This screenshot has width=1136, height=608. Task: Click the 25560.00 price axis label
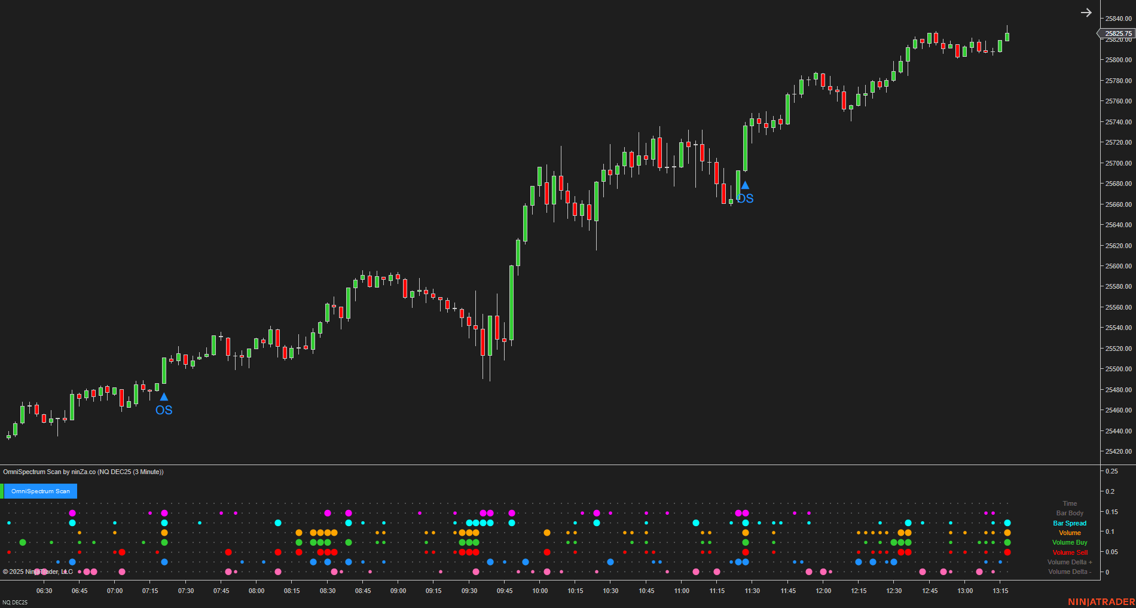tap(1118, 307)
